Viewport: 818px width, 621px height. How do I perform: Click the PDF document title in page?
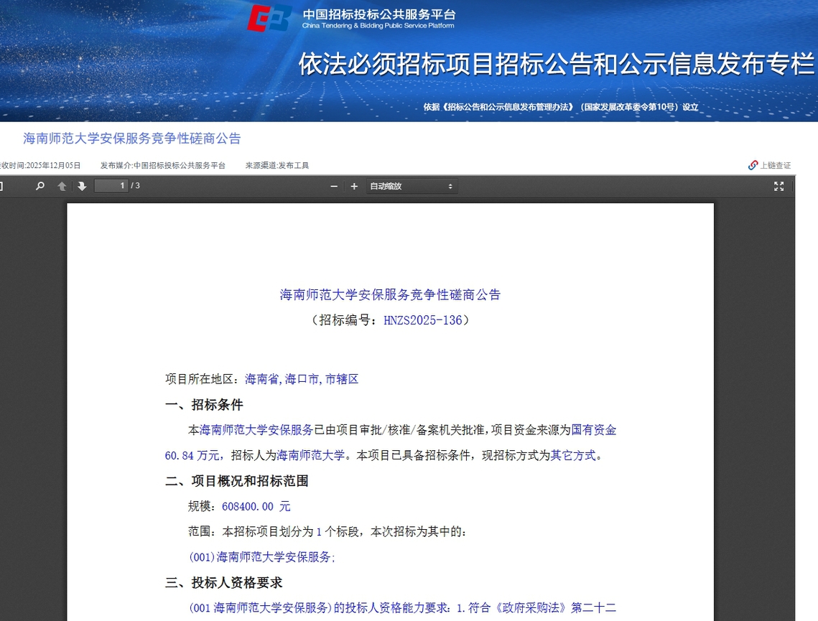point(390,294)
